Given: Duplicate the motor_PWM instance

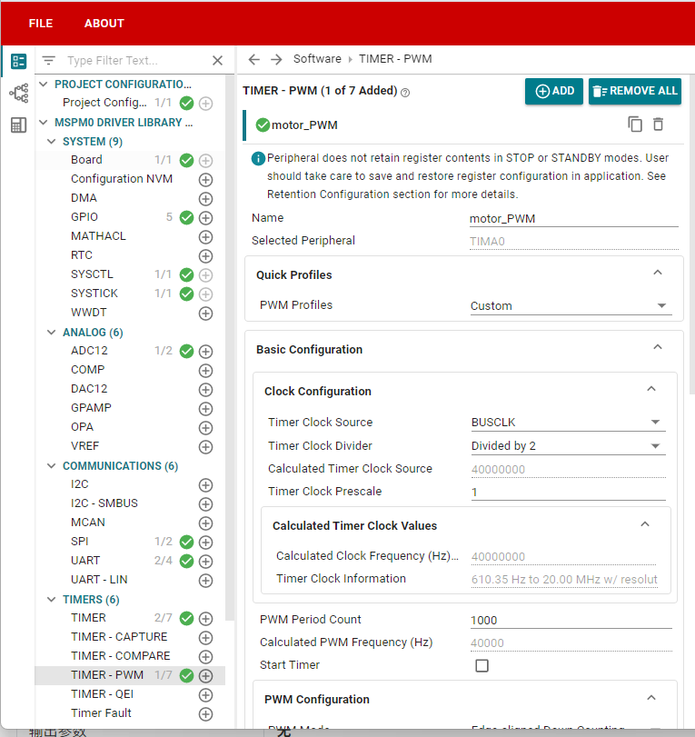Looking at the screenshot, I should pos(635,124).
